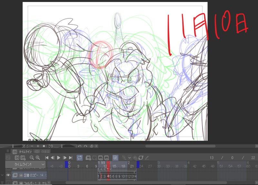
Task: Click the second cel link icon
Action: click(x=106, y=158)
